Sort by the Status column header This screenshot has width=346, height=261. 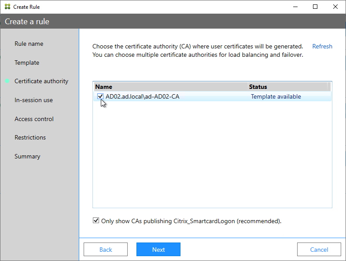[x=287, y=87]
